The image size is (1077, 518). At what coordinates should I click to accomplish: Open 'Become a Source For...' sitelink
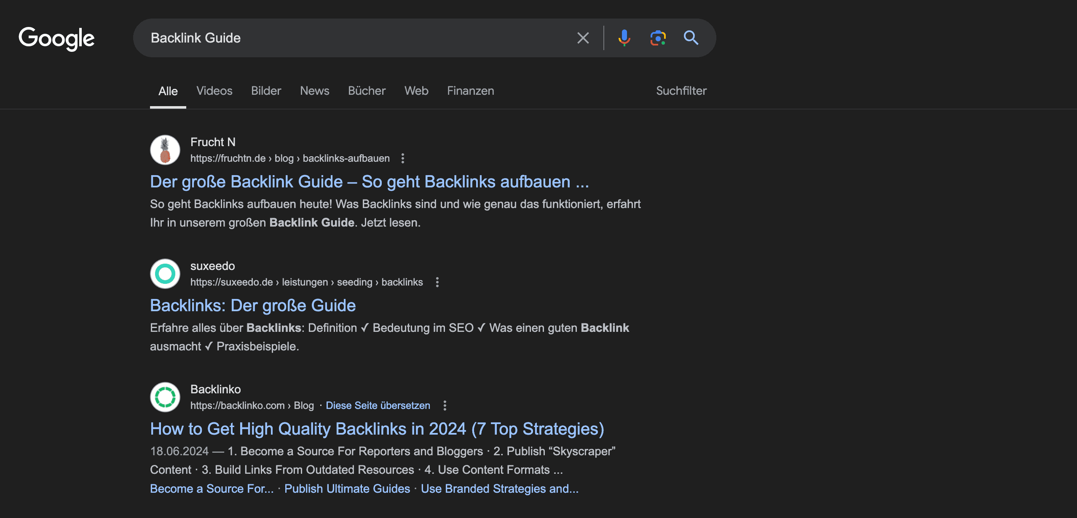[212, 489]
